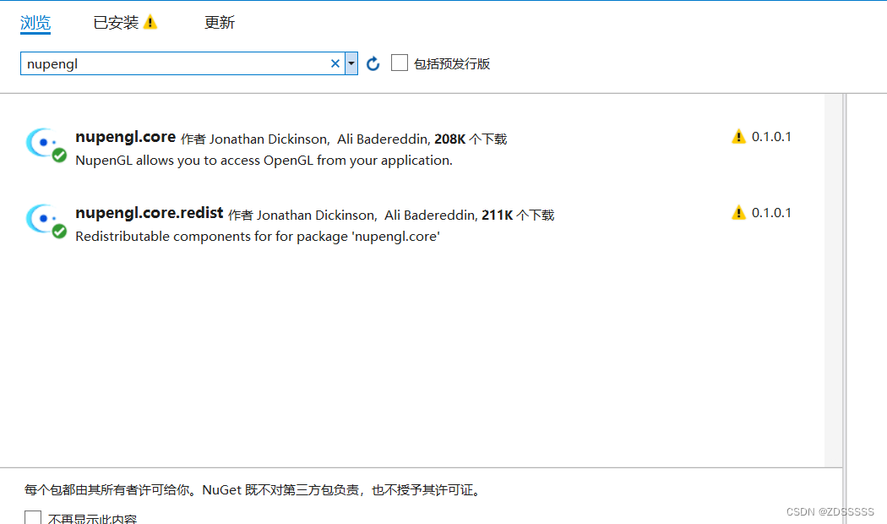Open the search history dropdown arrow

click(x=351, y=63)
